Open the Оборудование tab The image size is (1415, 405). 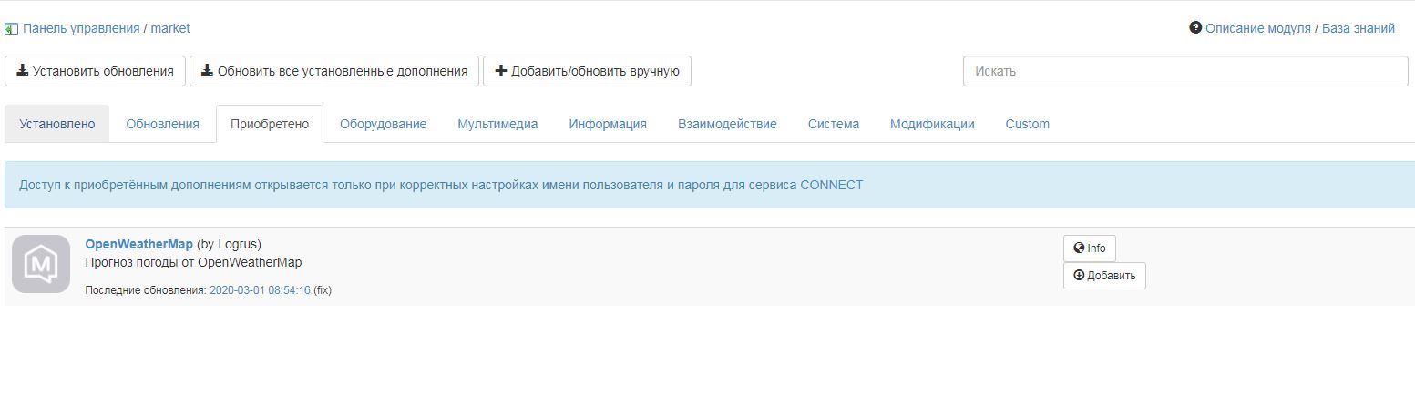coord(383,124)
